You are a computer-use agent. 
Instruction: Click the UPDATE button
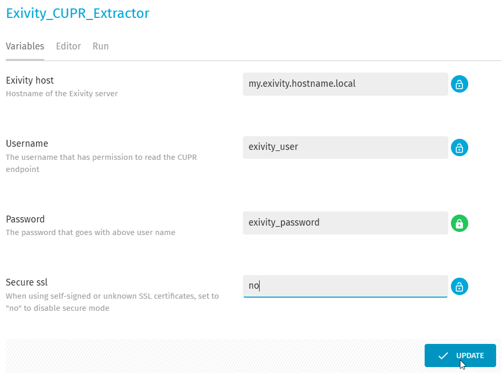click(460, 355)
